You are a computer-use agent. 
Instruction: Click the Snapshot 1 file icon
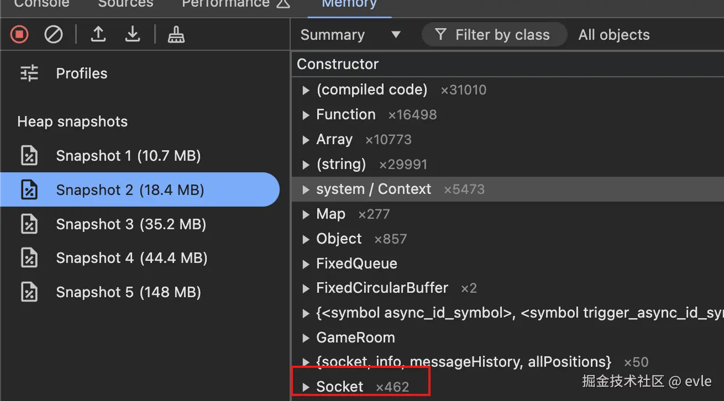click(x=29, y=156)
